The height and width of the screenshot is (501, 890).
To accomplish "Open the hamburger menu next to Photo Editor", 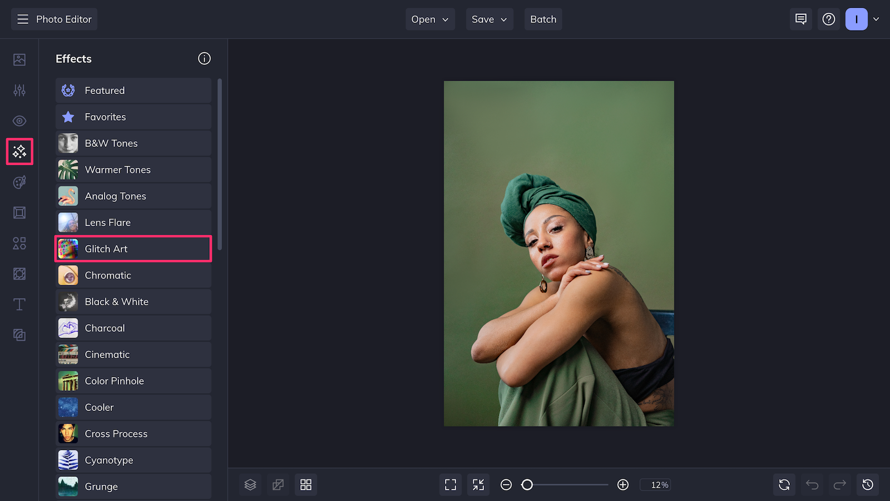I will coord(23,19).
